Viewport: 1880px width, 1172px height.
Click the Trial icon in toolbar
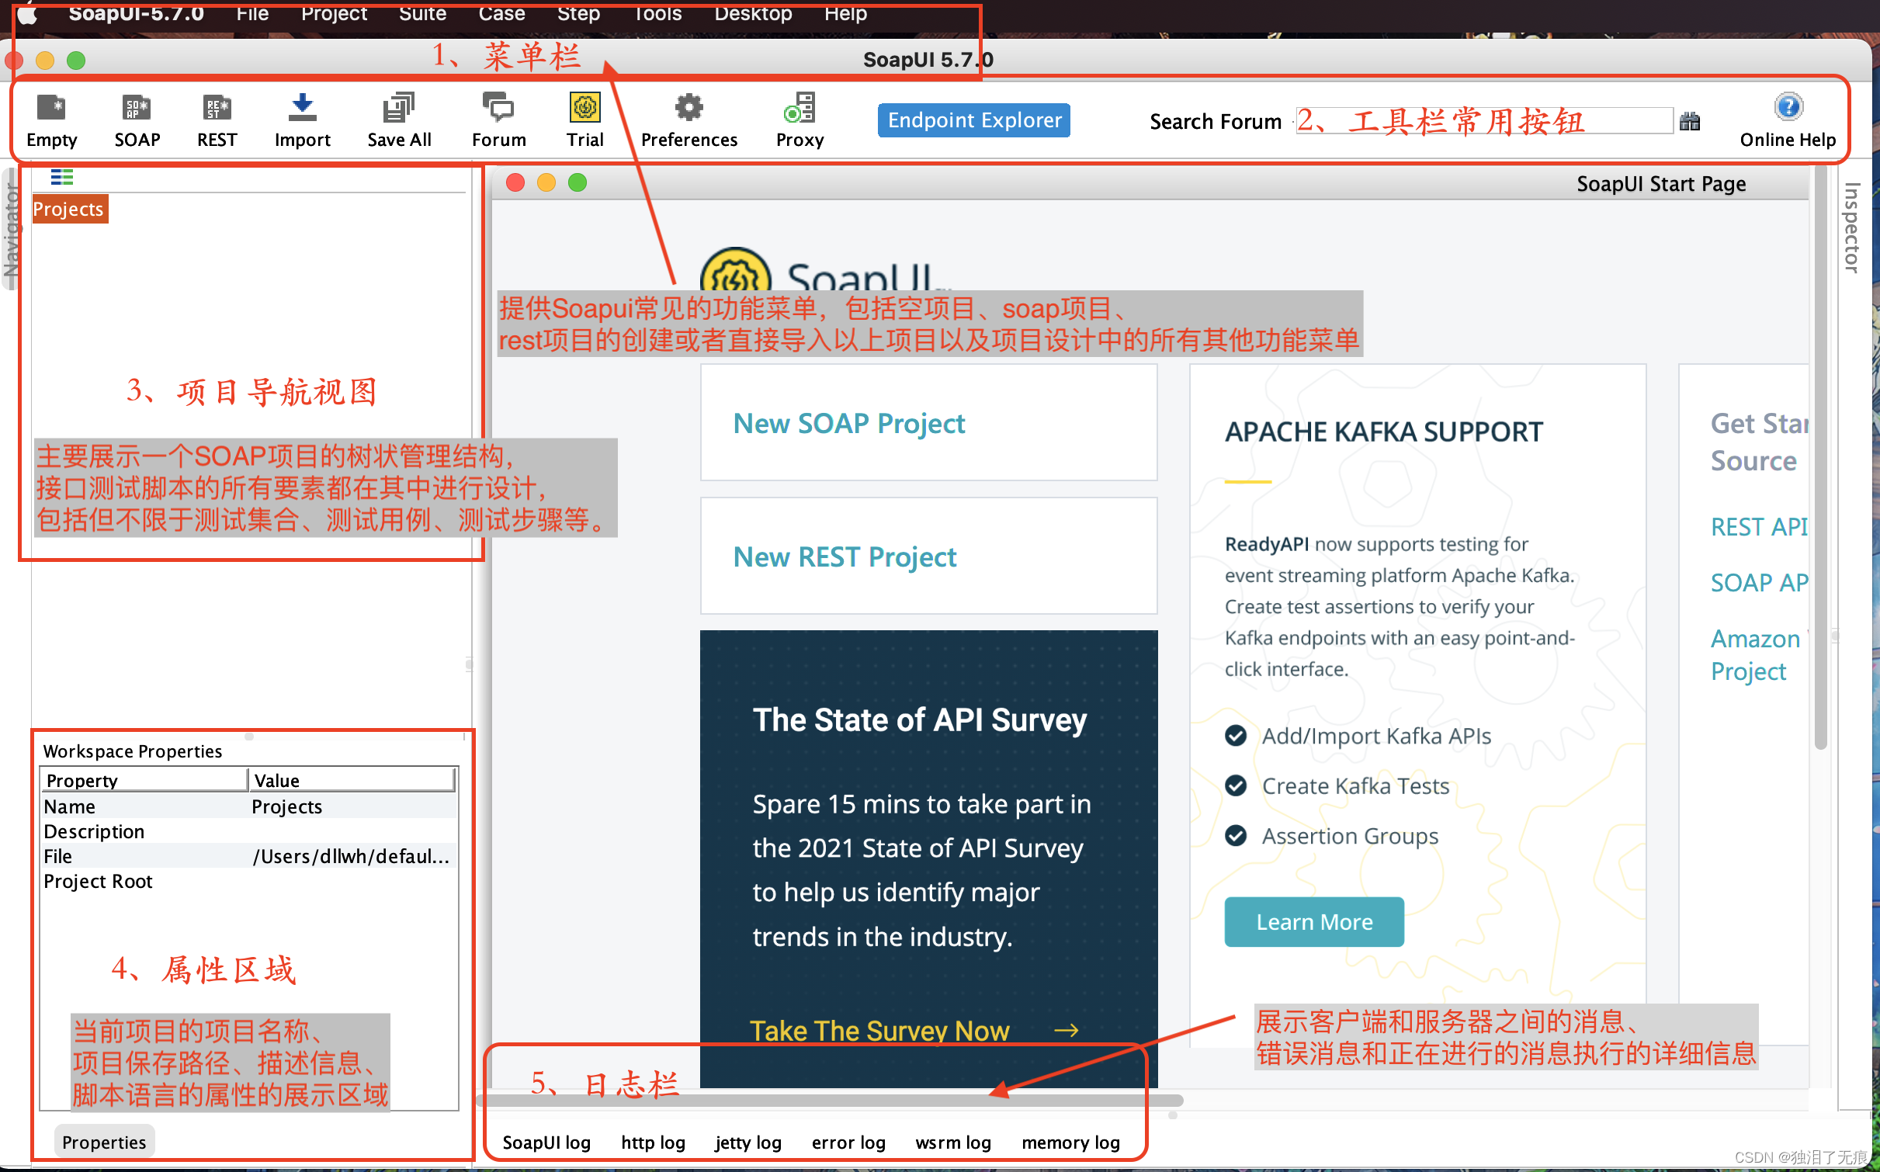click(584, 108)
